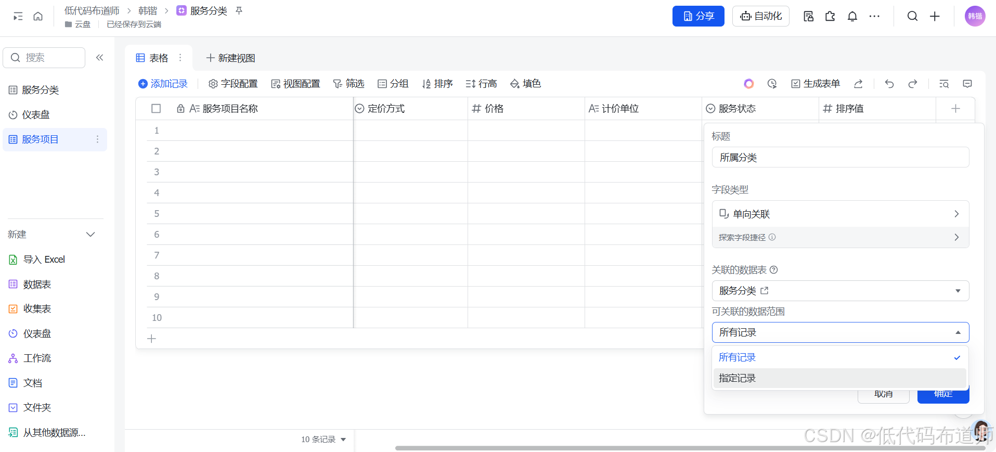Open 视图配置 settings
The height and width of the screenshot is (452, 996).
pos(295,84)
